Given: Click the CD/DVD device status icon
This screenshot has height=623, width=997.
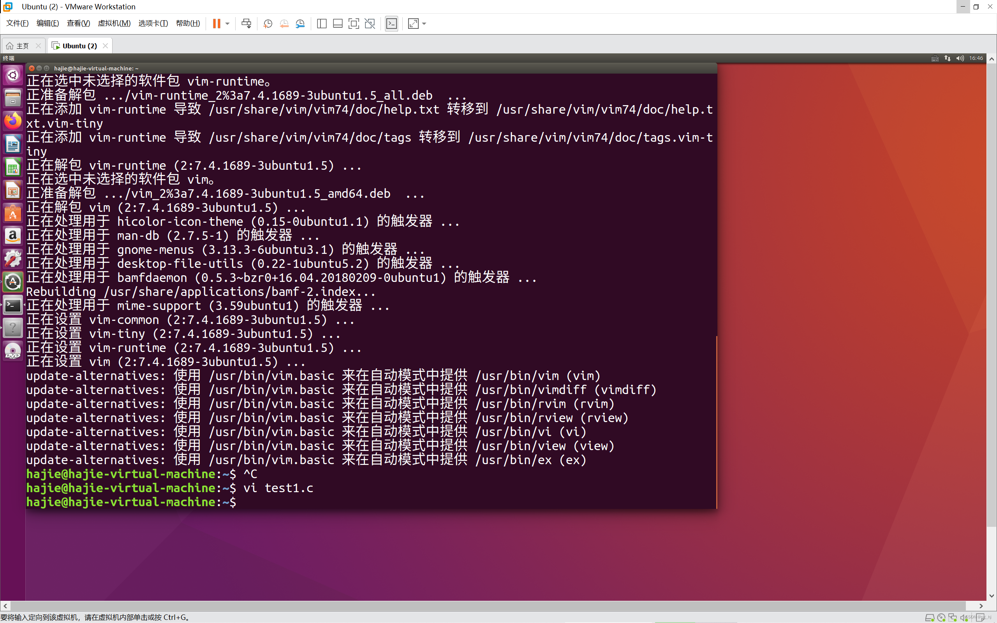Looking at the screenshot, I should coord(941,618).
